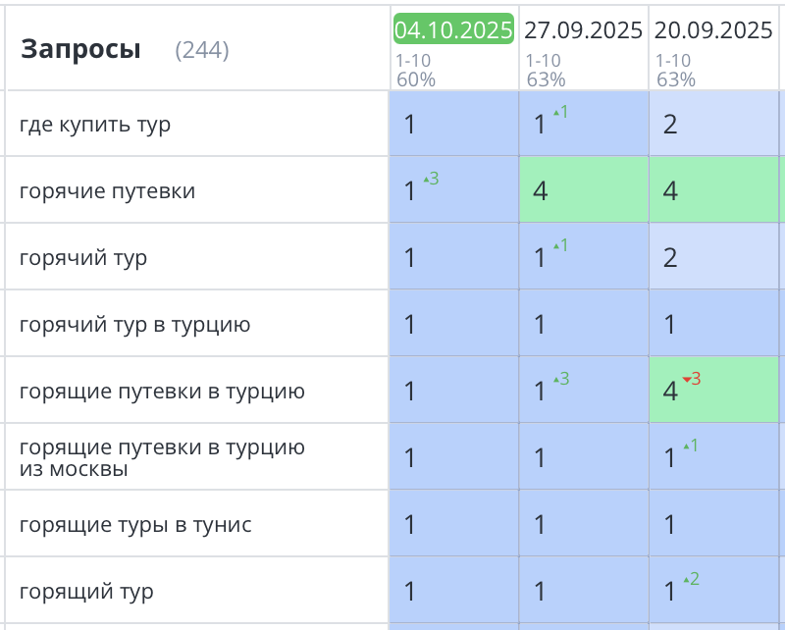Click the red down-arrow in горящие путевки в турцию row
This screenshot has height=630, width=785.
686,379
